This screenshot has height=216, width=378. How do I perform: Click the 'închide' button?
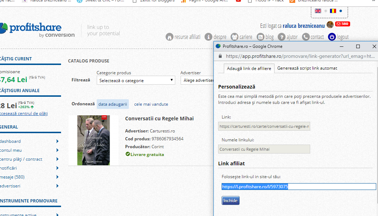[x=230, y=201]
